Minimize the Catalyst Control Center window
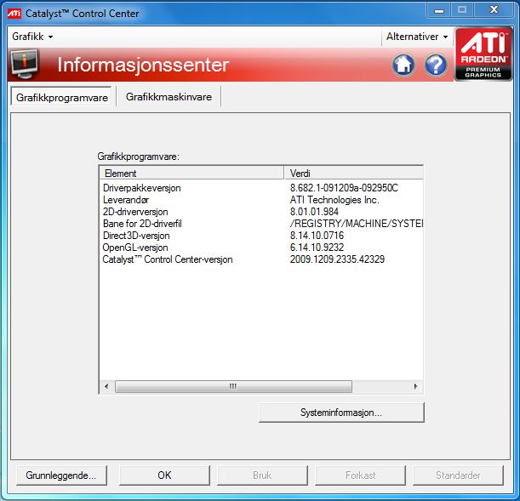The width and height of the screenshot is (520, 501). [439, 10]
